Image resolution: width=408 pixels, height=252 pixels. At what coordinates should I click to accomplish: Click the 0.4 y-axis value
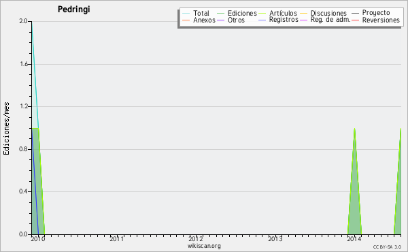coord(23,191)
